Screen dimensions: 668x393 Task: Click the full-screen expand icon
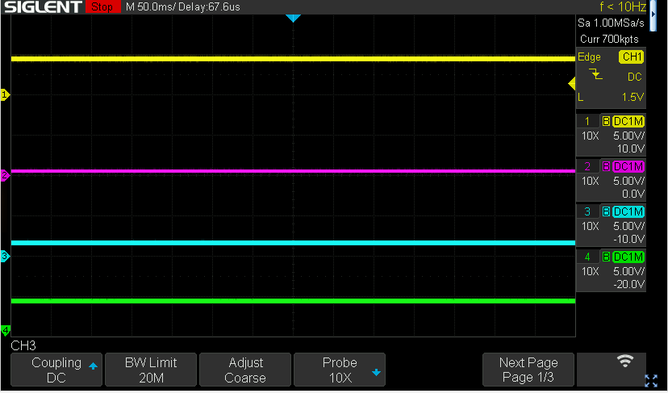click(x=651, y=381)
